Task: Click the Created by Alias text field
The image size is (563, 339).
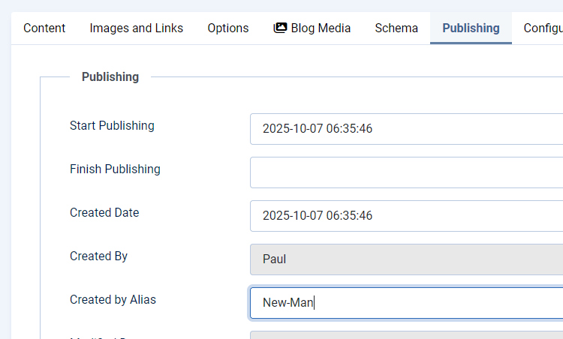Action: (405, 303)
